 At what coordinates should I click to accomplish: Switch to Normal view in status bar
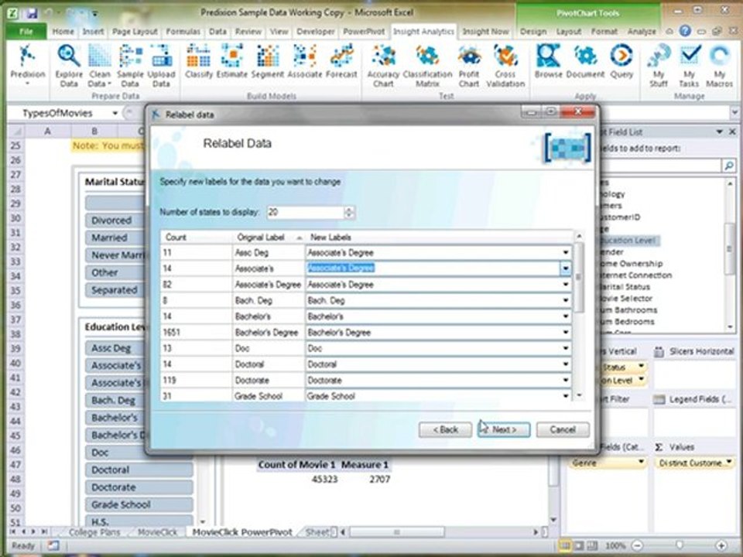(x=564, y=545)
